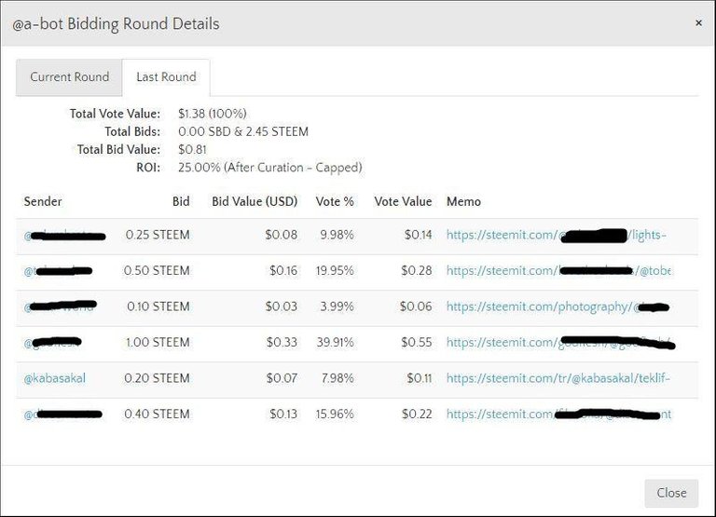
Task: Click the 7.98% vote percentage
Action: coord(337,378)
